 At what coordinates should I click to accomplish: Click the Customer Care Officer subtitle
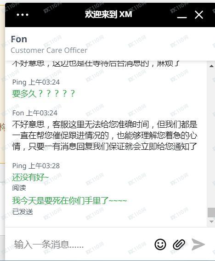pos(49,50)
